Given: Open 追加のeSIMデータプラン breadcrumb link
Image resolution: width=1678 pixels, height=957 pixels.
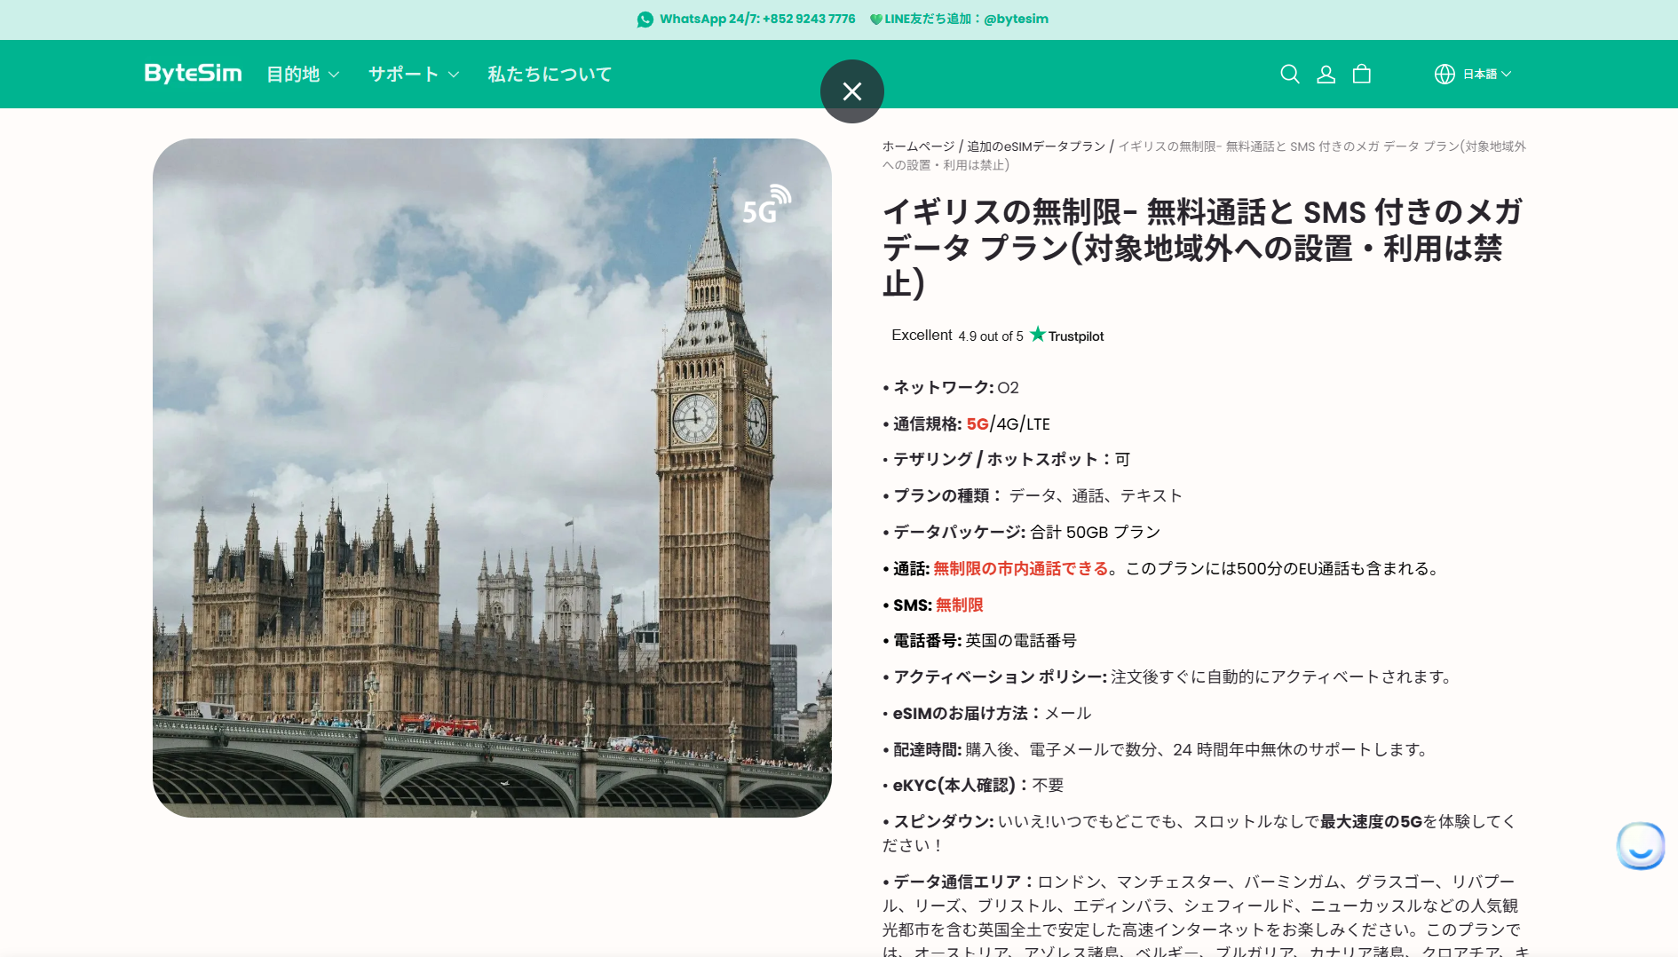Looking at the screenshot, I should point(1036,146).
